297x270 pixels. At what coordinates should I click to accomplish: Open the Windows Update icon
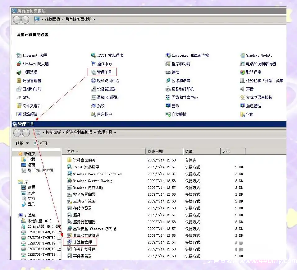(242, 55)
